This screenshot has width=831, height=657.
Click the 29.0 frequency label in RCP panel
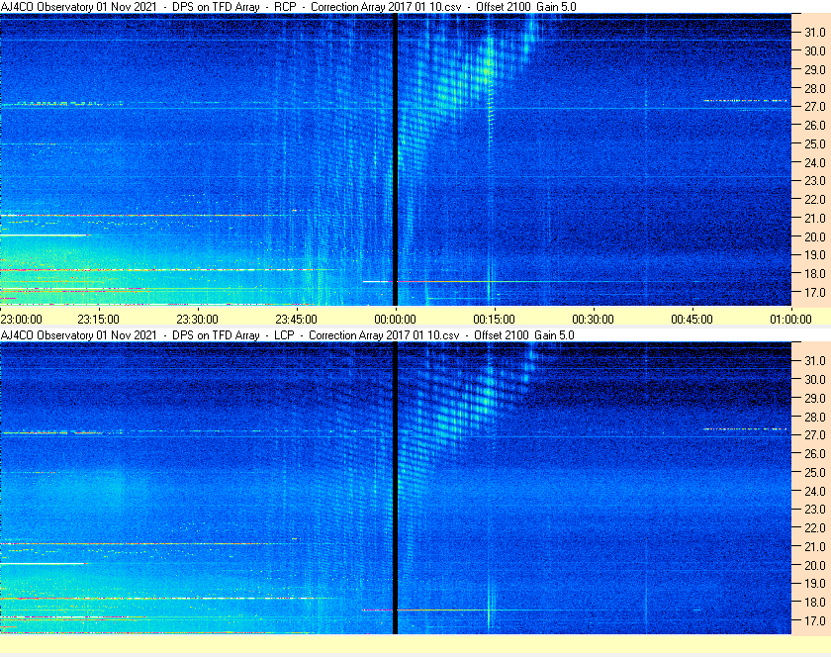click(815, 69)
